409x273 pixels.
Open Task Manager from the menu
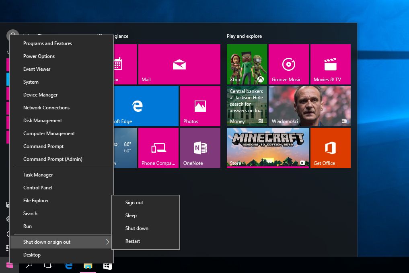pyautogui.click(x=38, y=175)
